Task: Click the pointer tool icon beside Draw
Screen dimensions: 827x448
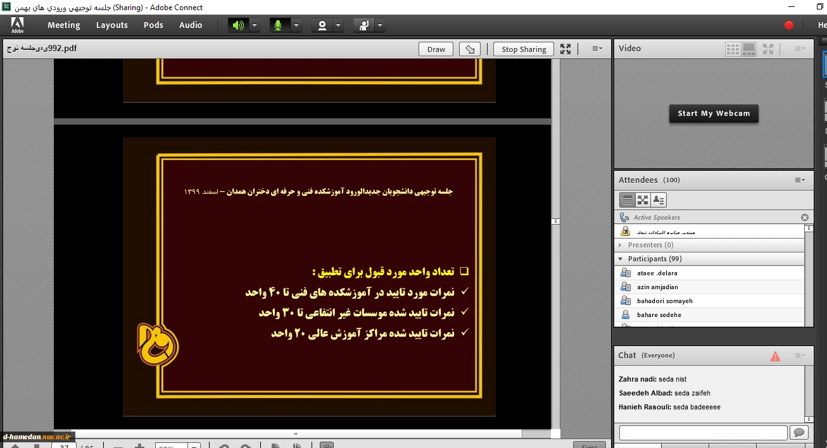Action: [469, 49]
